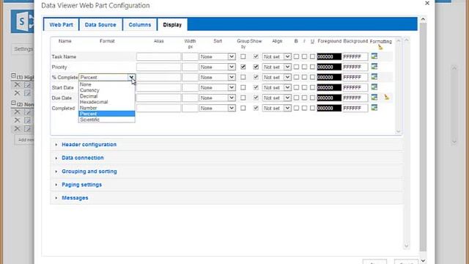Expand Paging settings section
Image resolution: width=469 pixels, height=264 pixels.
click(81, 185)
